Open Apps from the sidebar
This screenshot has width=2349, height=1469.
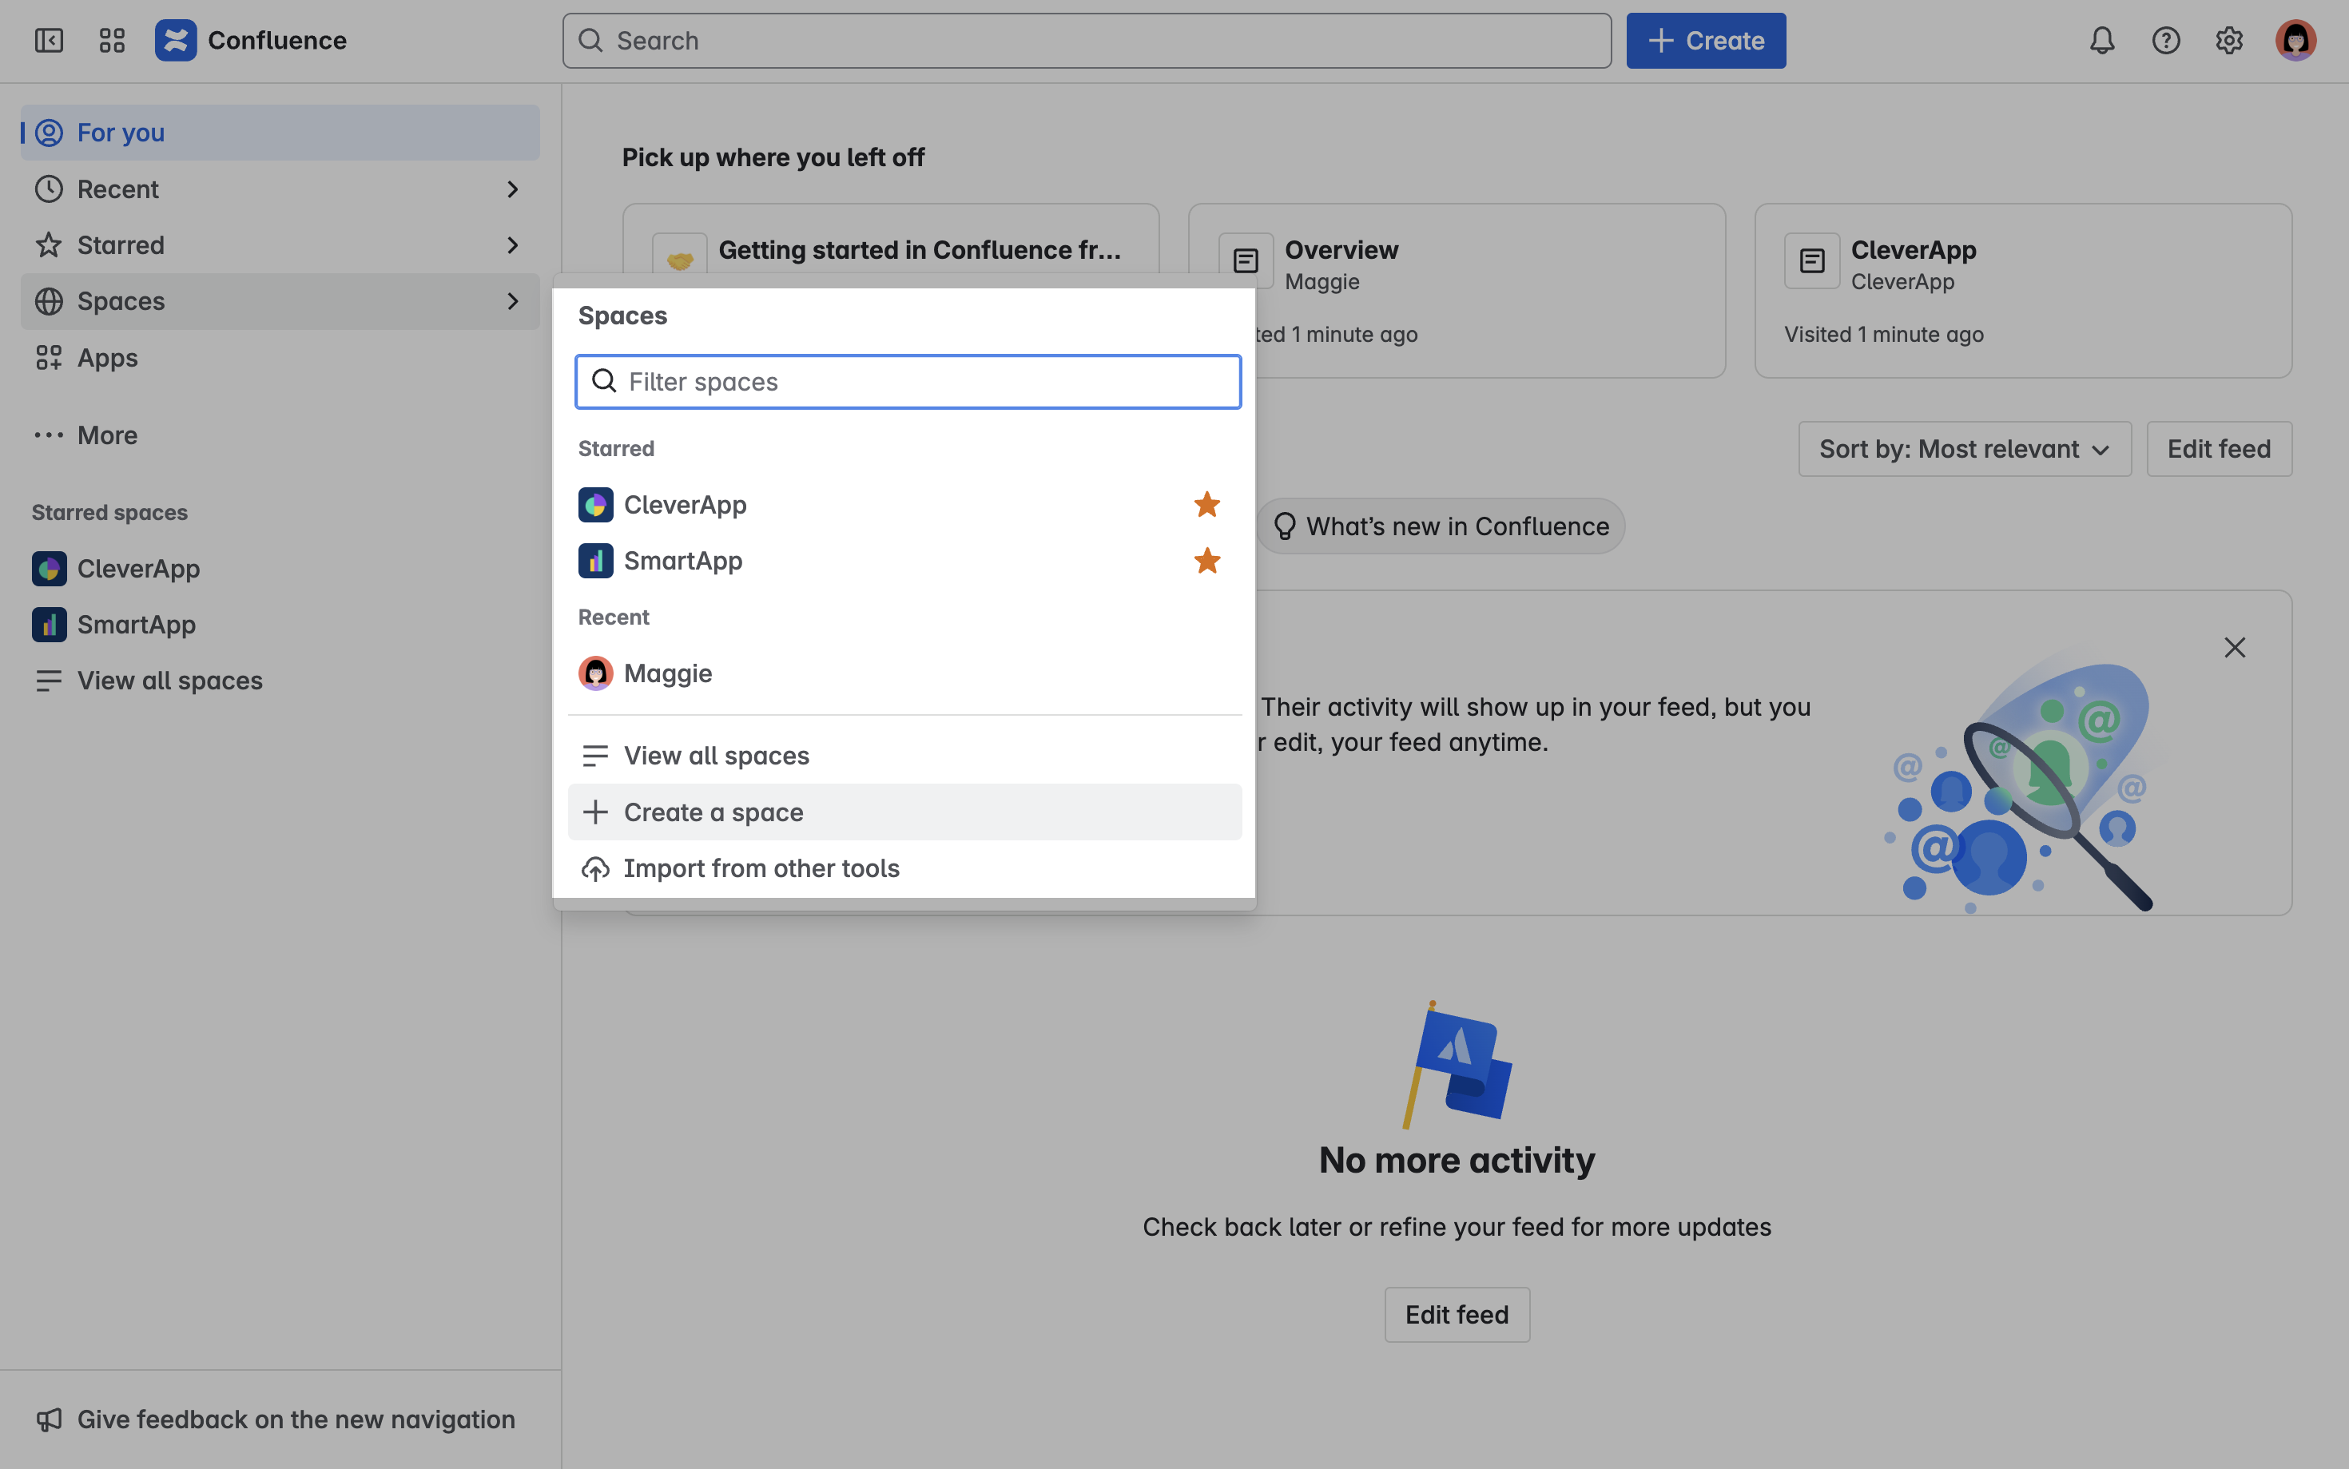tap(107, 358)
